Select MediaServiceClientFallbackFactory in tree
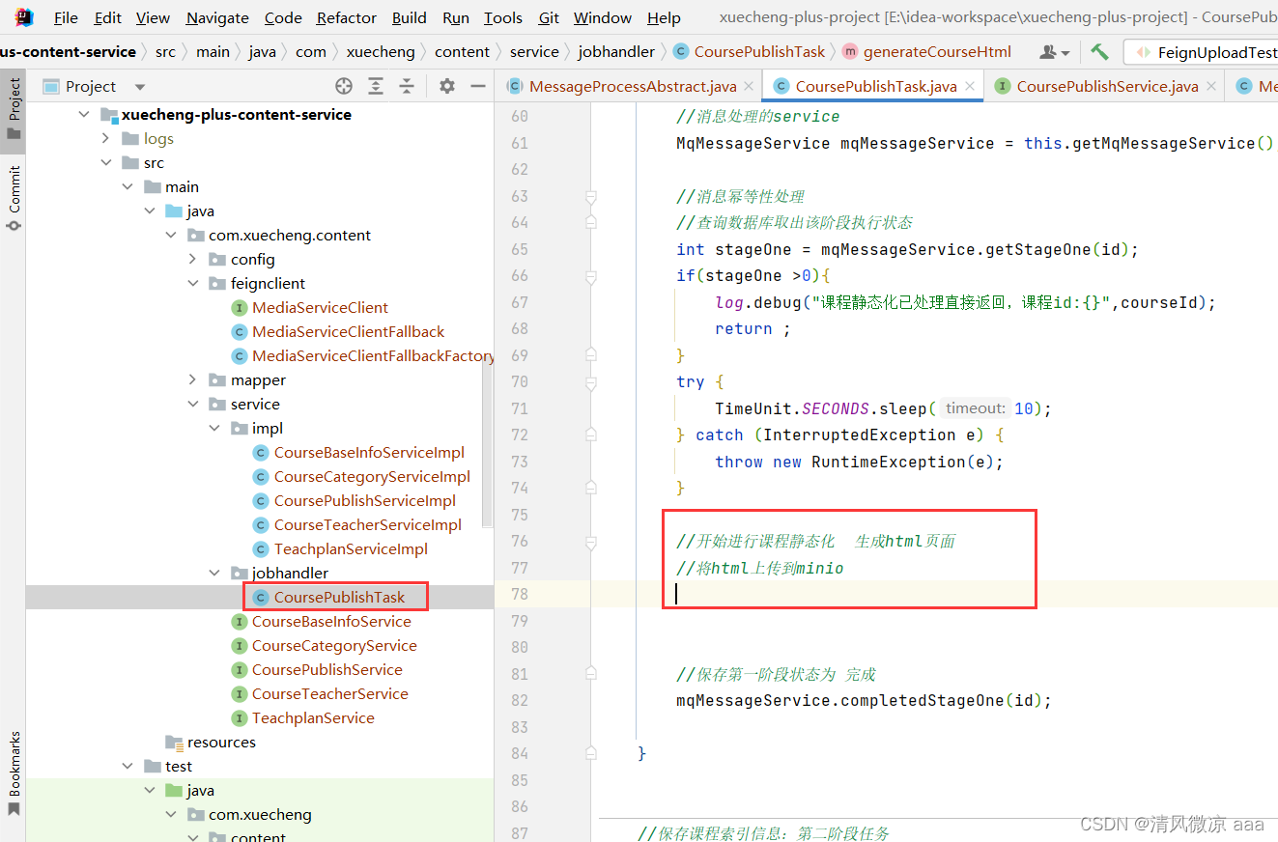 (x=373, y=355)
